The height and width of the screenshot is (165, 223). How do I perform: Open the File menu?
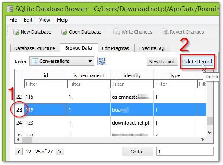point(13,20)
